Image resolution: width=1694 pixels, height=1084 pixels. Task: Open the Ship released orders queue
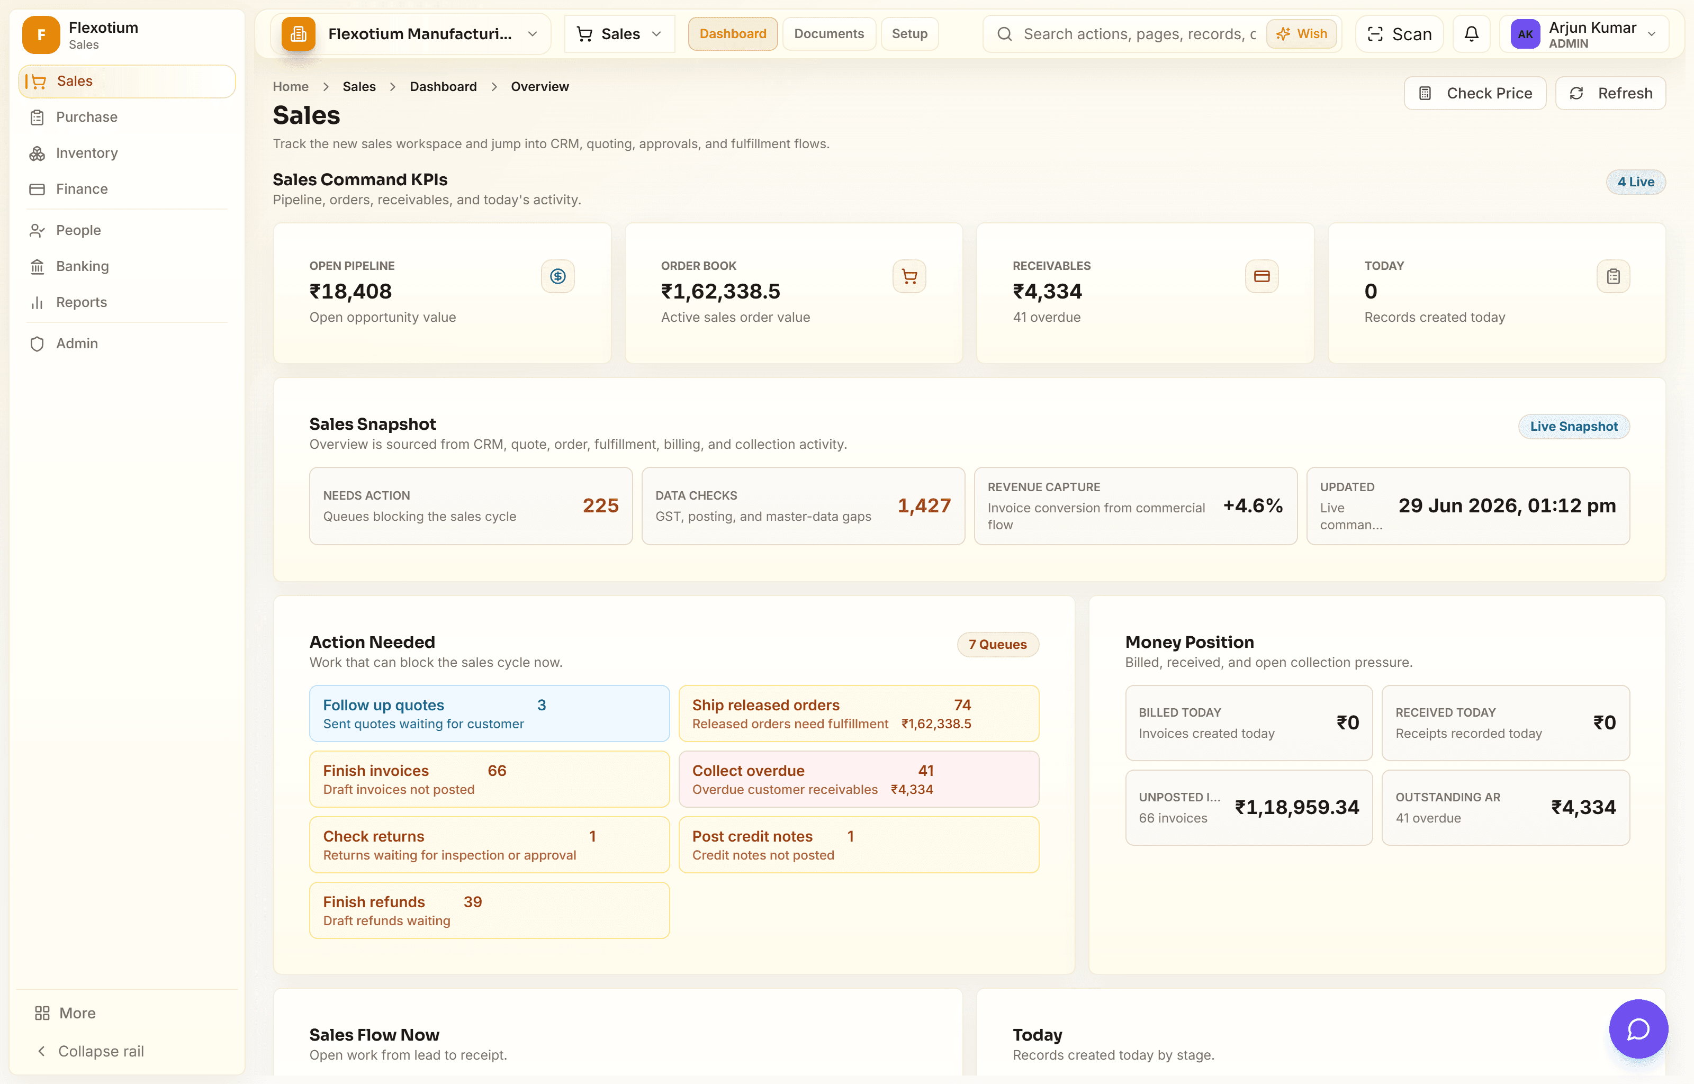coord(859,713)
